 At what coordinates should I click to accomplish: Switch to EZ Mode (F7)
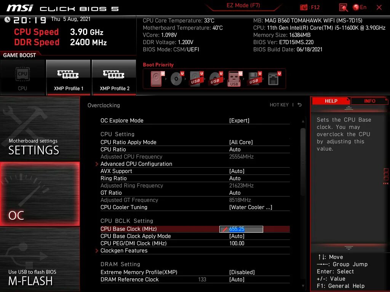[243, 5]
